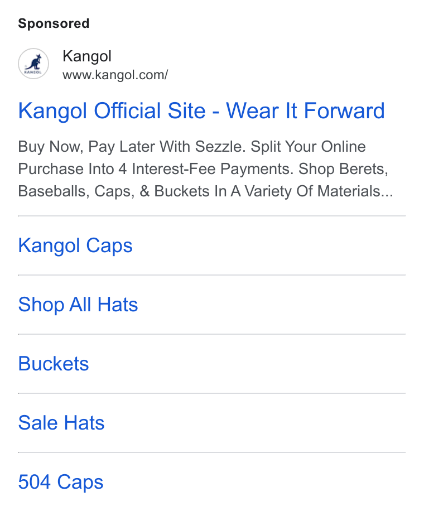Click the 'Wear It Forward' headline text
Viewport: 424px width, 511px height.
pyautogui.click(x=305, y=111)
